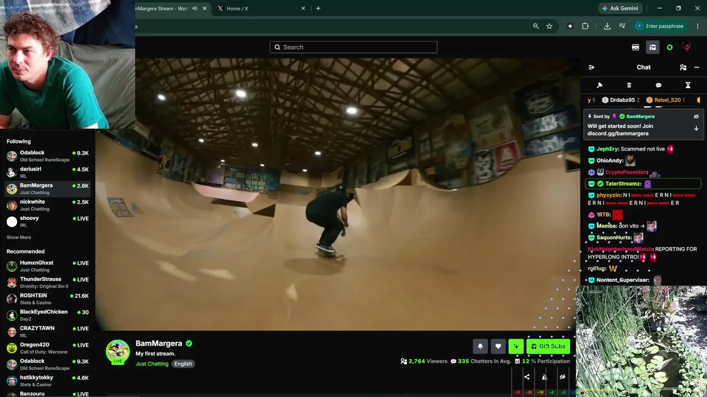The height and width of the screenshot is (397, 707).
Task: Open shoovy in the Following list
Action: click(48, 222)
